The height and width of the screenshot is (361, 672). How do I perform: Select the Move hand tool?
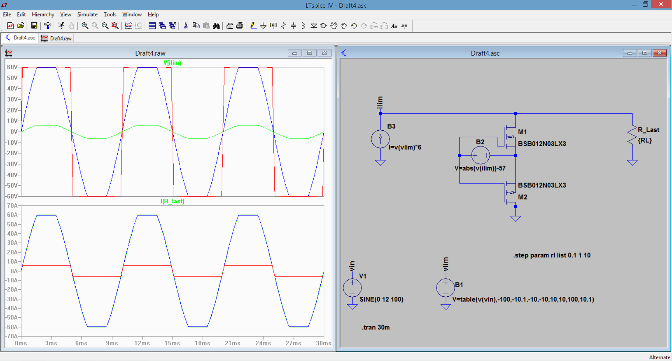(x=334, y=26)
